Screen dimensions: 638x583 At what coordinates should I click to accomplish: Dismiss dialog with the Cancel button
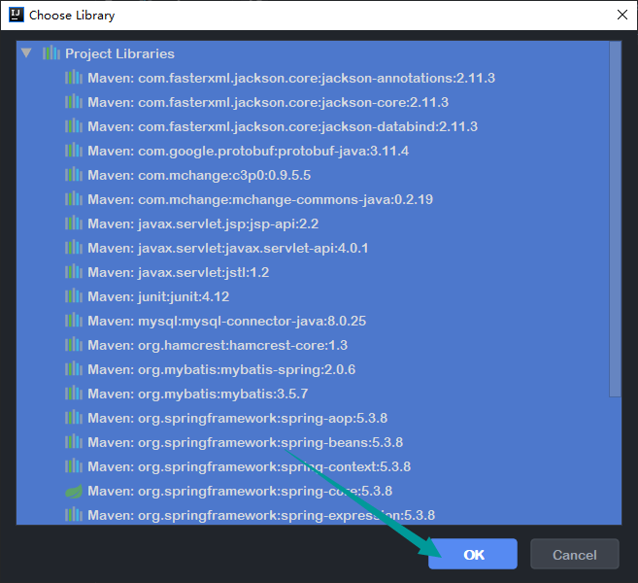pyautogui.click(x=575, y=554)
